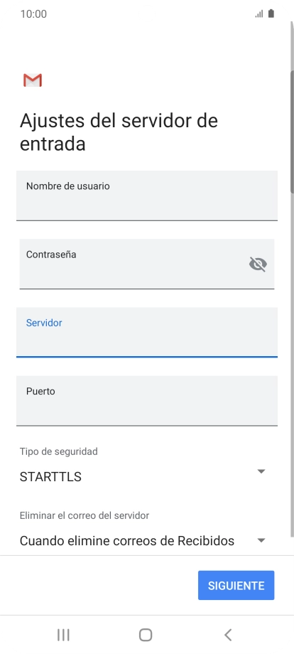Image resolution: width=294 pixels, height=654 pixels.
Task: Toggle password visibility eye icon
Action: 258,264
